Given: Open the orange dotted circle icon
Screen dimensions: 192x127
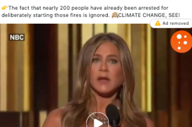Looking at the screenshot, I should (181, 42).
